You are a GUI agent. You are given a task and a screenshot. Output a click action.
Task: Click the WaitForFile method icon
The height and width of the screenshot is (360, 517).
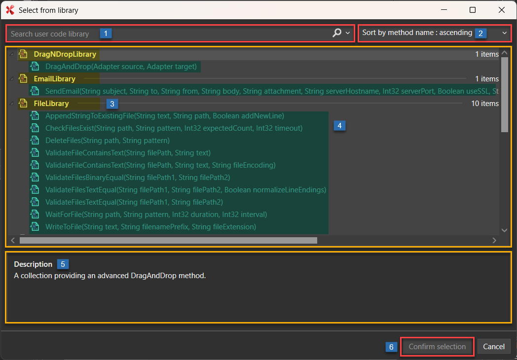point(35,215)
